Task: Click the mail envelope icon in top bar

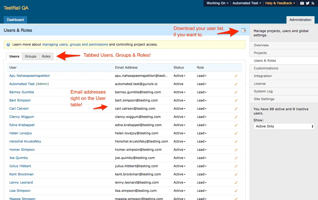Action: tap(302, 3)
